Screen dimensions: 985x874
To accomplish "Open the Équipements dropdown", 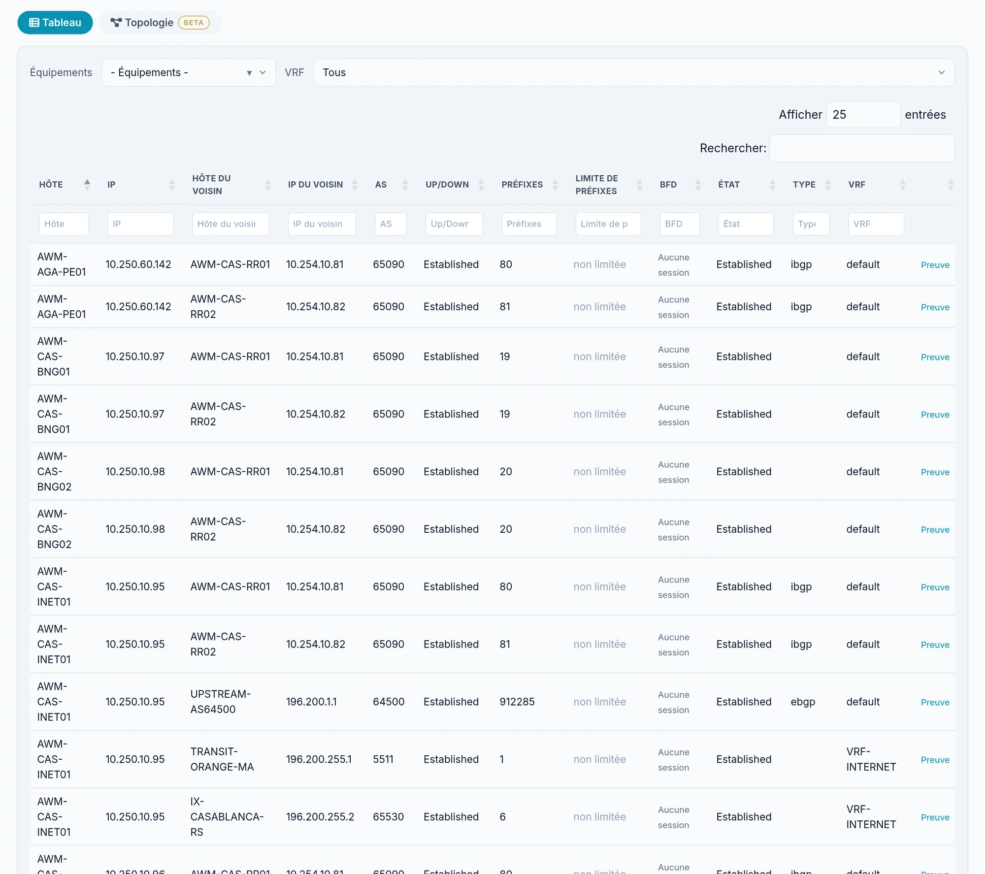I will (x=189, y=73).
